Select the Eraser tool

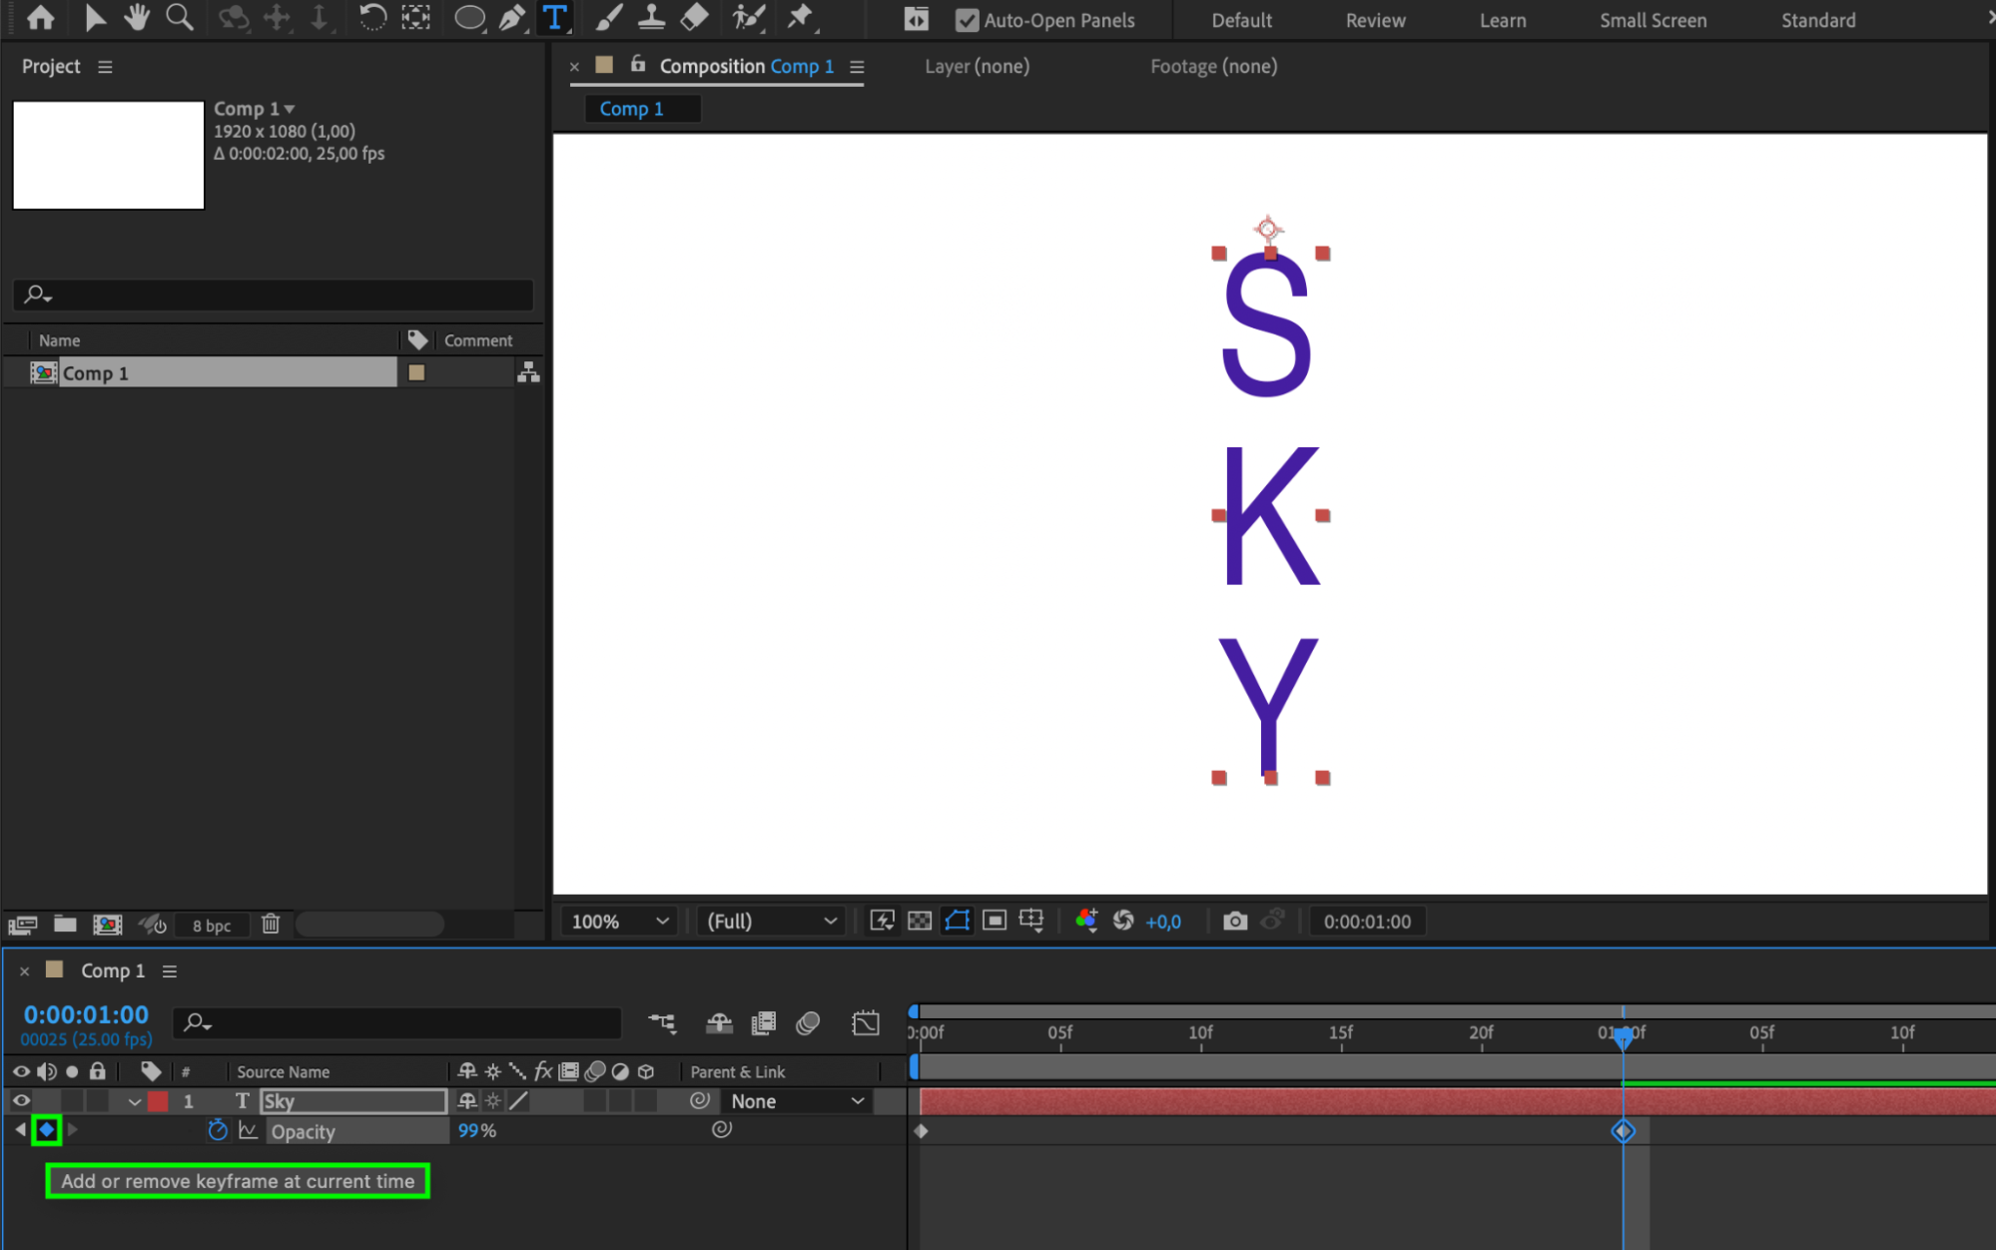695,17
